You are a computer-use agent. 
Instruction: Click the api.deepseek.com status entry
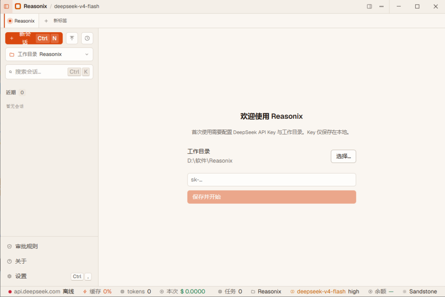pyautogui.click(x=37, y=292)
